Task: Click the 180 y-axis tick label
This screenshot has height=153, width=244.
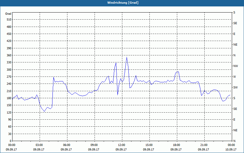Action: tap(9, 98)
